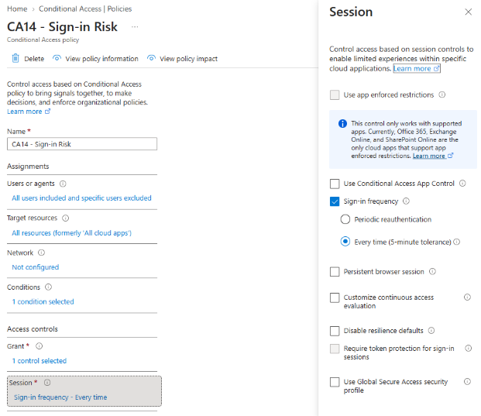Enable Persistent browser session checkbox
The width and height of the screenshot is (481, 416).
tap(335, 272)
